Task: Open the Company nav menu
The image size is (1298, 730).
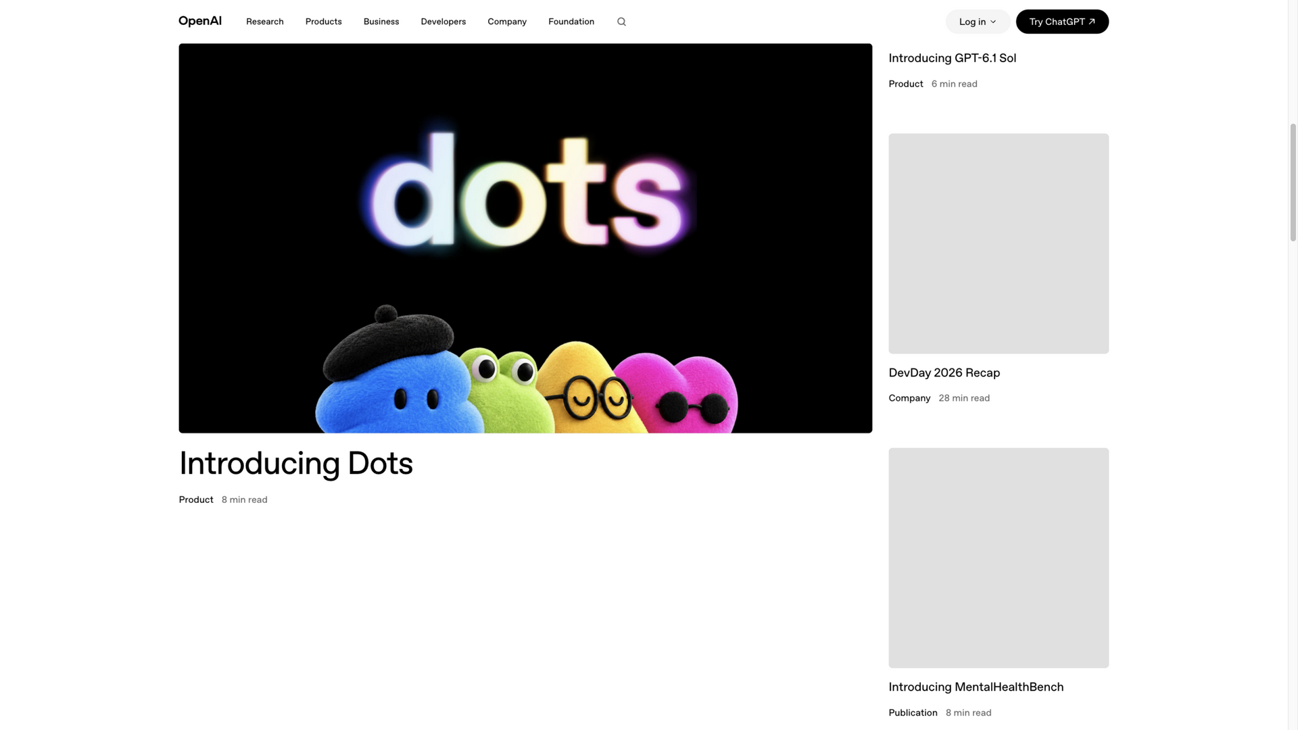Action: tap(507, 22)
